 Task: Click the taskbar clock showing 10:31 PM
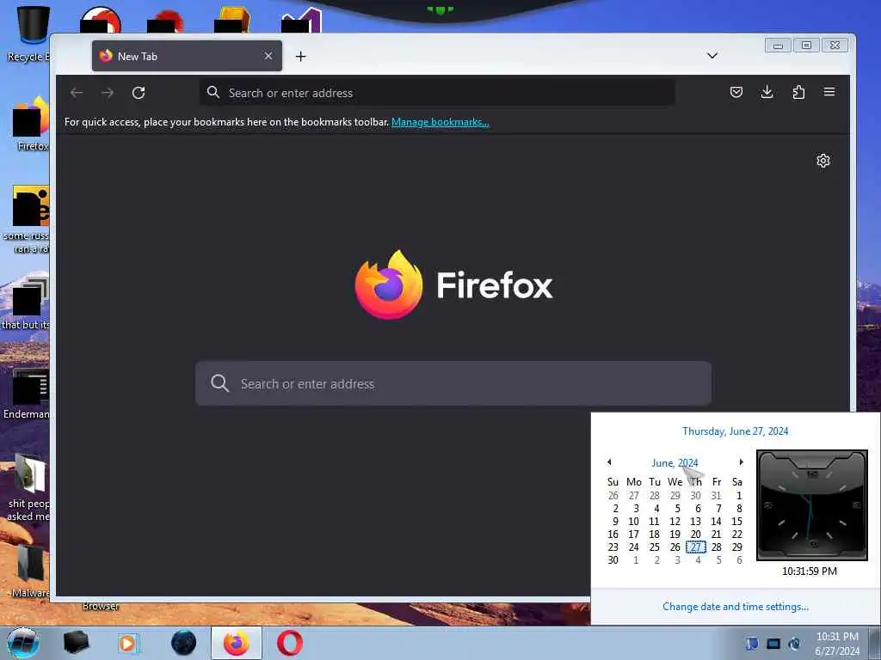pos(837,644)
